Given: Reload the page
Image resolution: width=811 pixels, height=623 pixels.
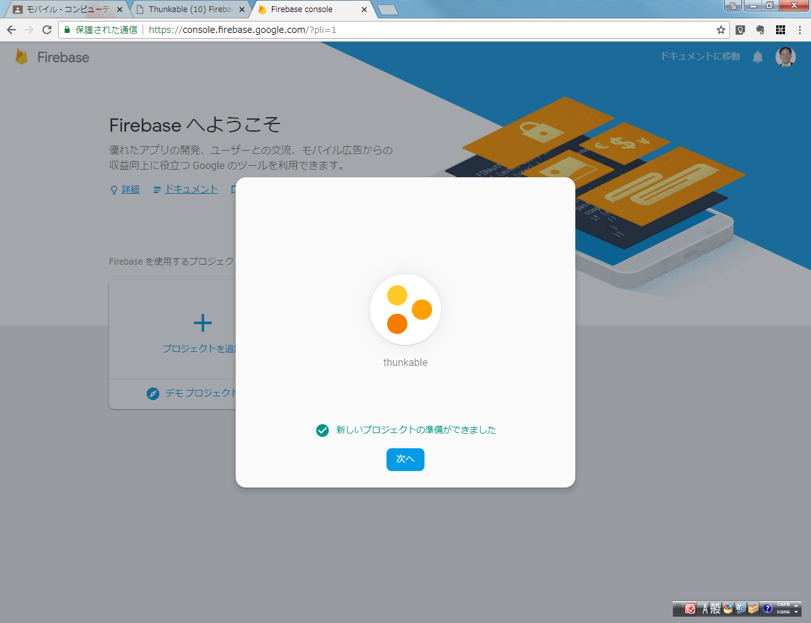Looking at the screenshot, I should pos(47,30).
